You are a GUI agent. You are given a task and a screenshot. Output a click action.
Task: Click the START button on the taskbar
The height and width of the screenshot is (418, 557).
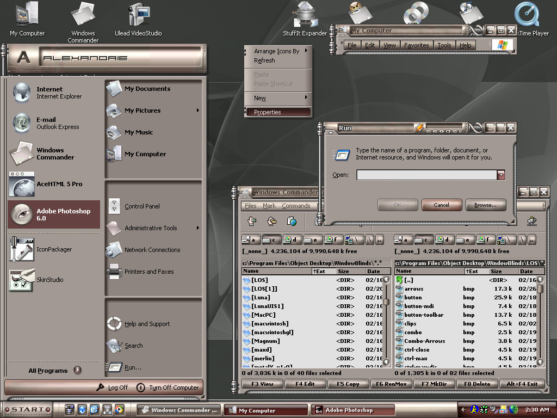[27, 409]
